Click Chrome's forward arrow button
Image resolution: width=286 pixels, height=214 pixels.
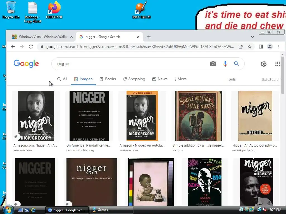(22, 47)
